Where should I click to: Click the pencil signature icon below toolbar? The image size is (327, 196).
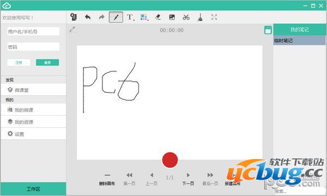[x=72, y=30]
